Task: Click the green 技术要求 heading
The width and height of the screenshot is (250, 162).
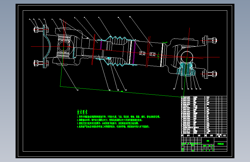Action: (82, 112)
